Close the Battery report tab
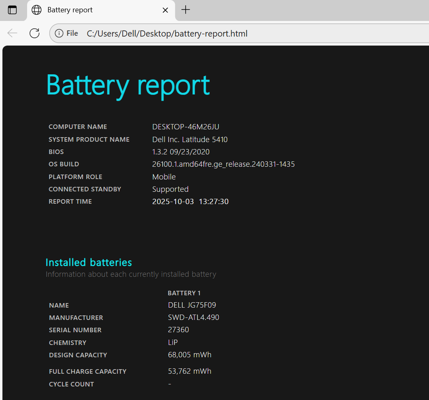Viewport: 429px width, 400px height. (x=165, y=10)
